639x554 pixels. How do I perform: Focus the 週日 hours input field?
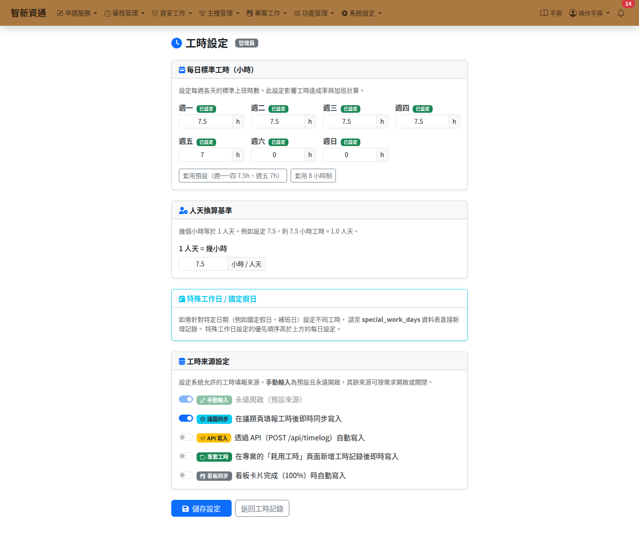pyautogui.click(x=350, y=155)
